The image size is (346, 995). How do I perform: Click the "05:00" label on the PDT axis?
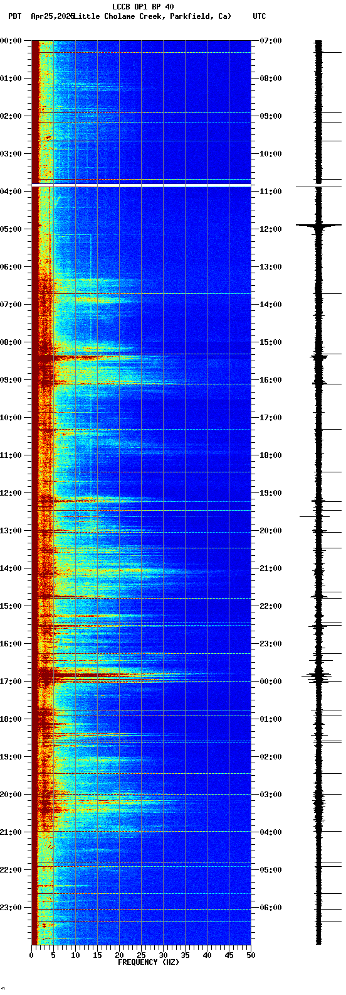point(11,229)
